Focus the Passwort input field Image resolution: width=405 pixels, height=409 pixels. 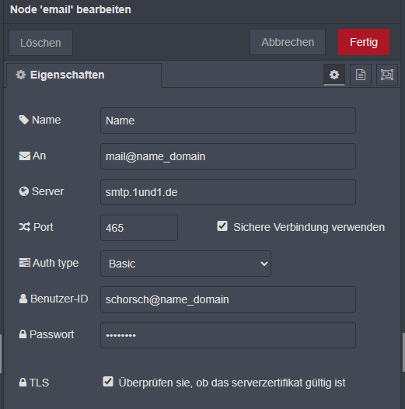tap(228, 335)
